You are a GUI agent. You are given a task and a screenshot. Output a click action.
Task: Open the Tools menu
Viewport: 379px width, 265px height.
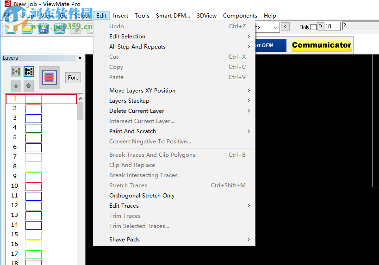click(x=142, y=16)
